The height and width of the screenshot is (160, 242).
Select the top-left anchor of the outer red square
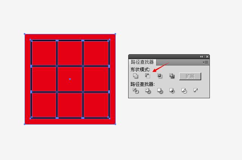pos(25,34)
